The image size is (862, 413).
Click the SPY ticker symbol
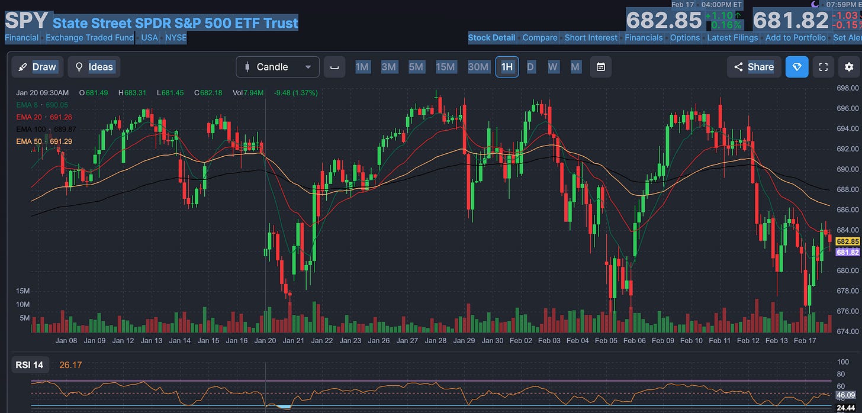click(26, 21)
